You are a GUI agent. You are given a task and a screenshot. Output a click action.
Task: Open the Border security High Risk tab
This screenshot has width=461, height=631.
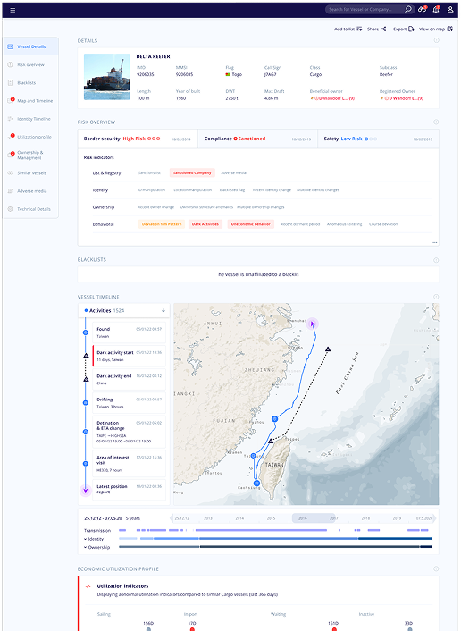138,139
